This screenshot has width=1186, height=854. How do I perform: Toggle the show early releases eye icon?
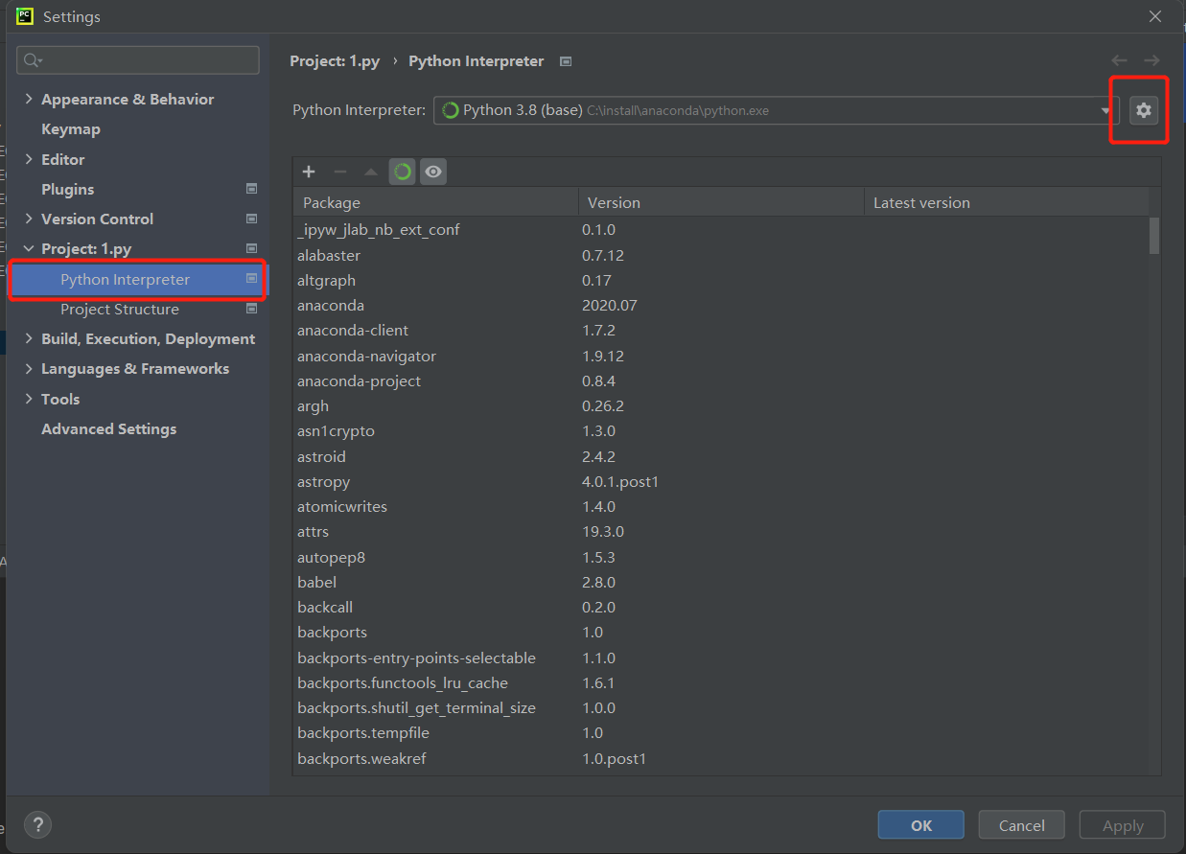(x=433, y=172)
